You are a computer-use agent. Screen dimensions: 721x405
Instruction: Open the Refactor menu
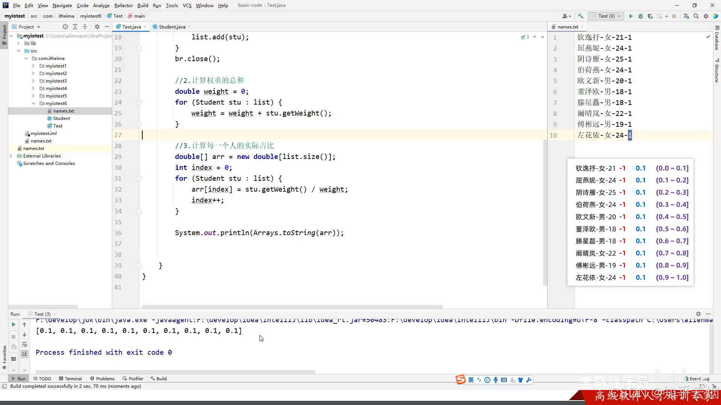pyautogui.click(x=124, y=5)
